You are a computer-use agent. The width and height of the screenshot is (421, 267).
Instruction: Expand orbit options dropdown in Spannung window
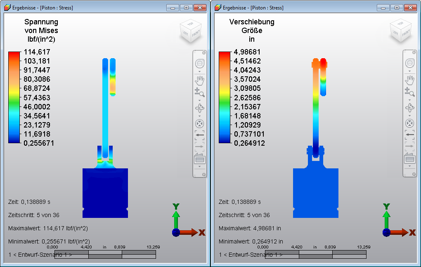[199, 116]
